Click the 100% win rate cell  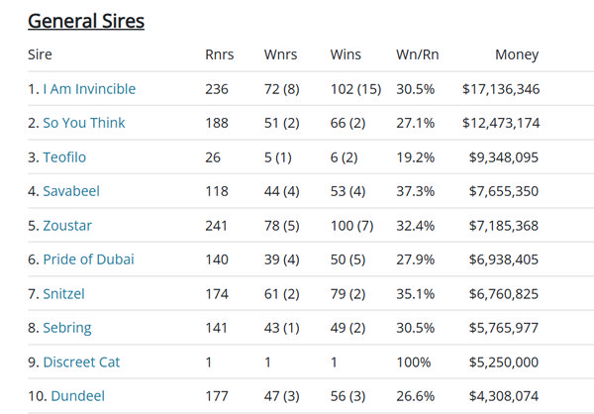point(412,362)
